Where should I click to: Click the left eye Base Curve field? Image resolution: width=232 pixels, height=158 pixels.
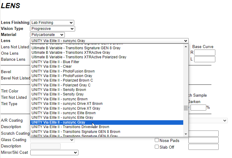coord(204,59)
